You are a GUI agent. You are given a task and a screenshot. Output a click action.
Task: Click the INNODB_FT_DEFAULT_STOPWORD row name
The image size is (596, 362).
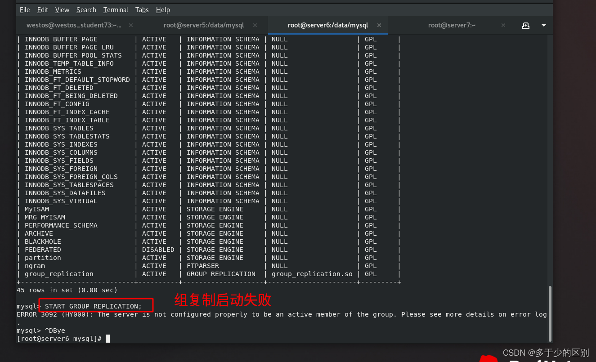(x=77, y=80)
